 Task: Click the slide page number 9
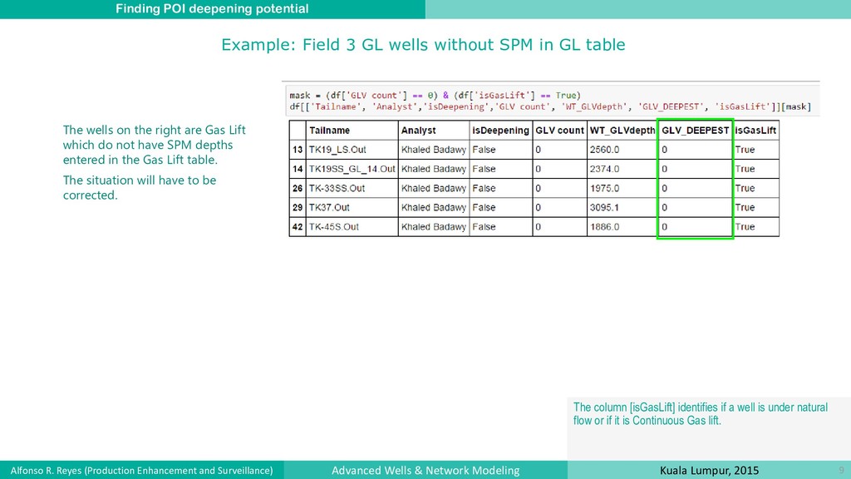click(841, 471)
